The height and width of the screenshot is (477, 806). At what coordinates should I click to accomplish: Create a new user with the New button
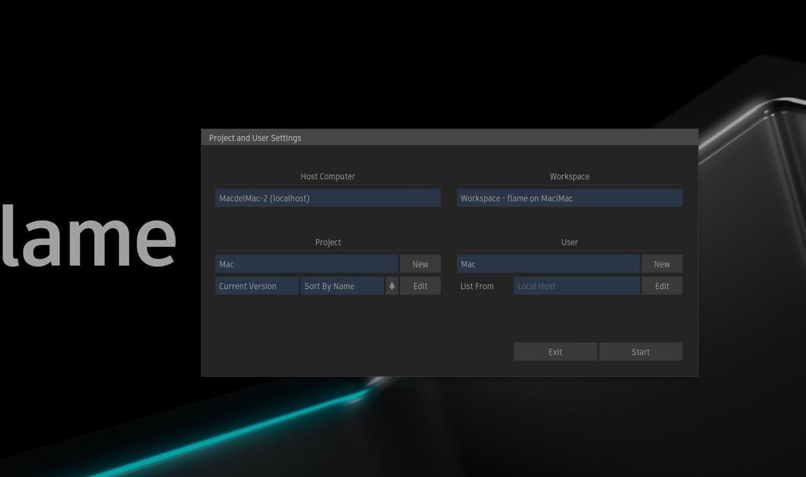[x=662, y=263]
